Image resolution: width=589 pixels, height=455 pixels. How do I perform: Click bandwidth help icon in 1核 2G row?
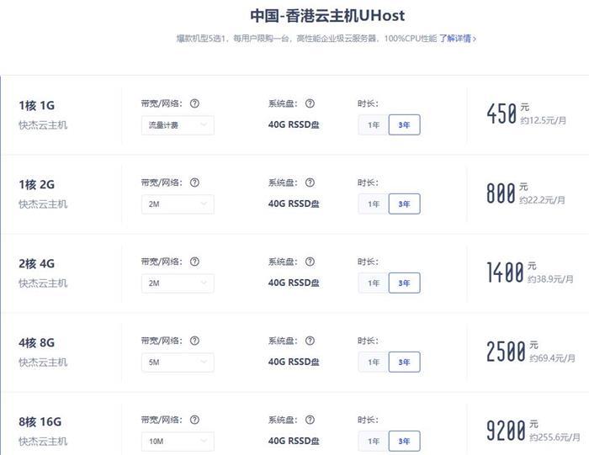194,183
